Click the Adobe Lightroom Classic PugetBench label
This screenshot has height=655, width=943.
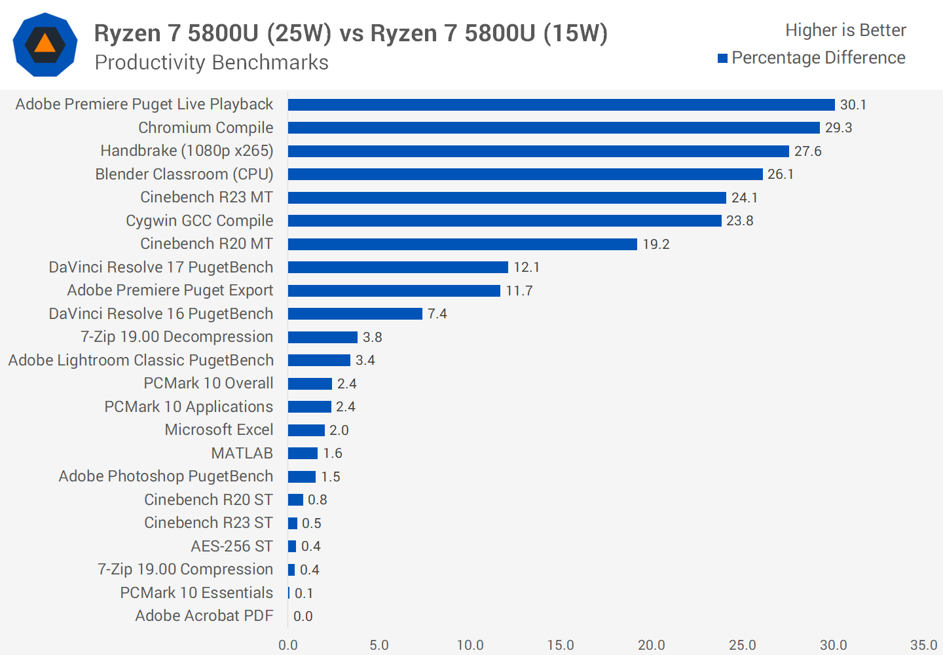[141, 360]
